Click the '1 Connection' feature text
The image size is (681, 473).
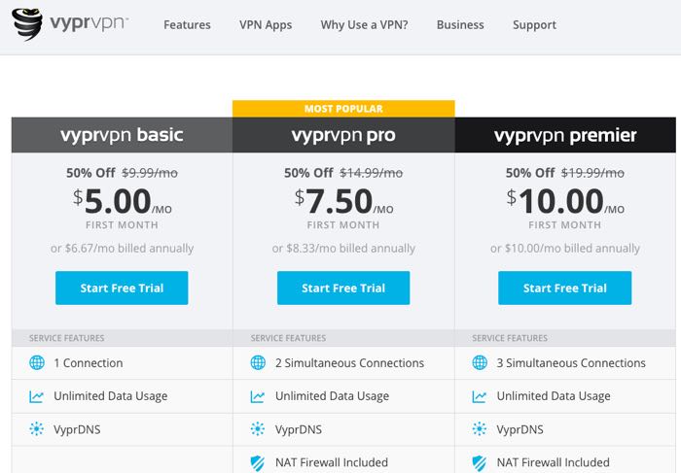coord(89,363)
